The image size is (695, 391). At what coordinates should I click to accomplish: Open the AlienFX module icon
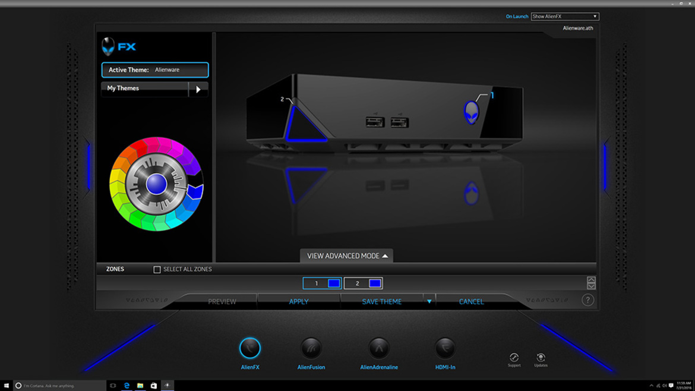click(250, 348)
